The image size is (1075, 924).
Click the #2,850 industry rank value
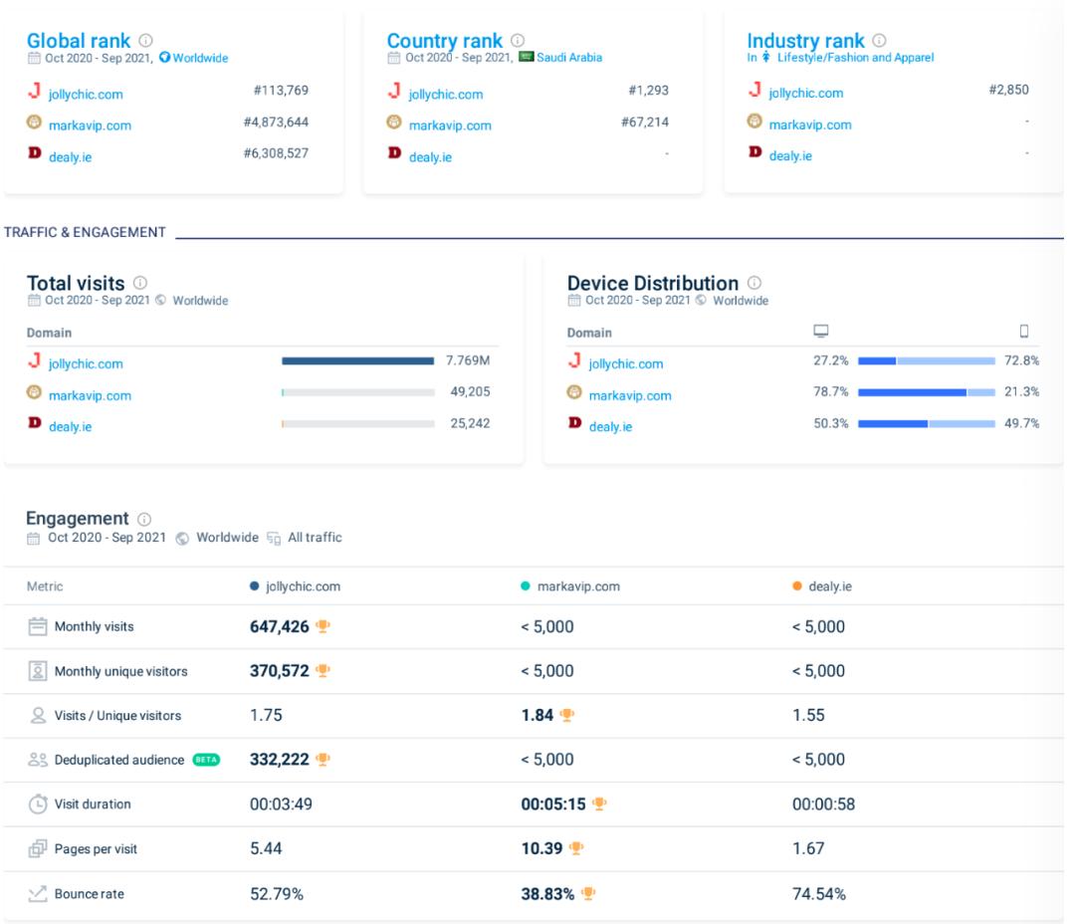click(1008, 90)
